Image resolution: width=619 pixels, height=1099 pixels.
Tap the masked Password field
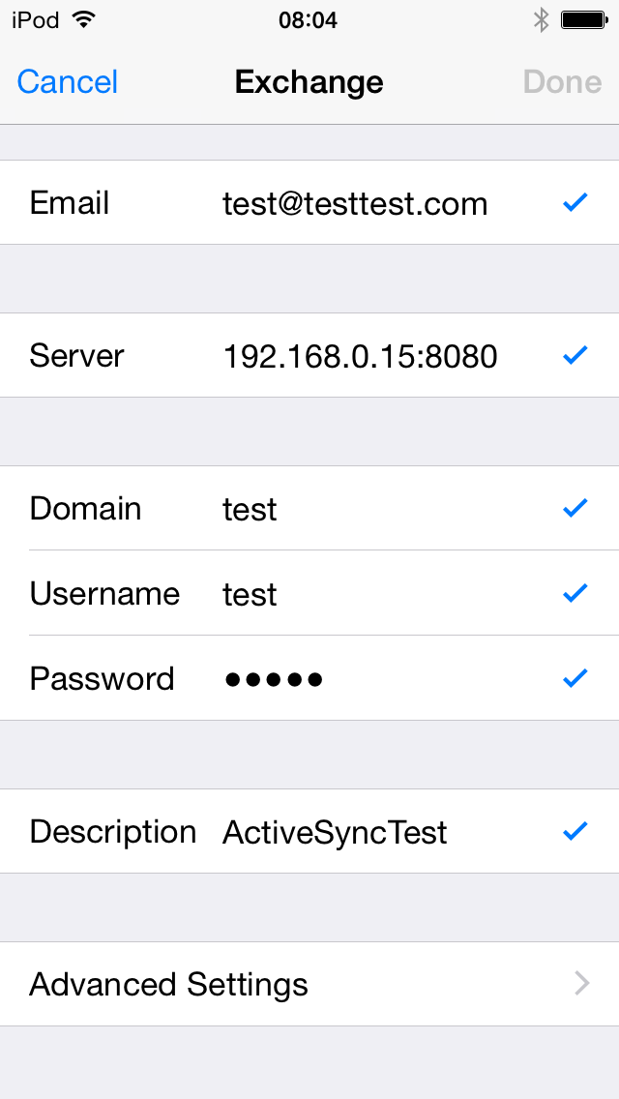point(274,679)
